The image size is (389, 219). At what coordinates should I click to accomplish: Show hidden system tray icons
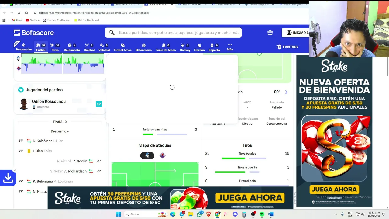click(336, 214)
